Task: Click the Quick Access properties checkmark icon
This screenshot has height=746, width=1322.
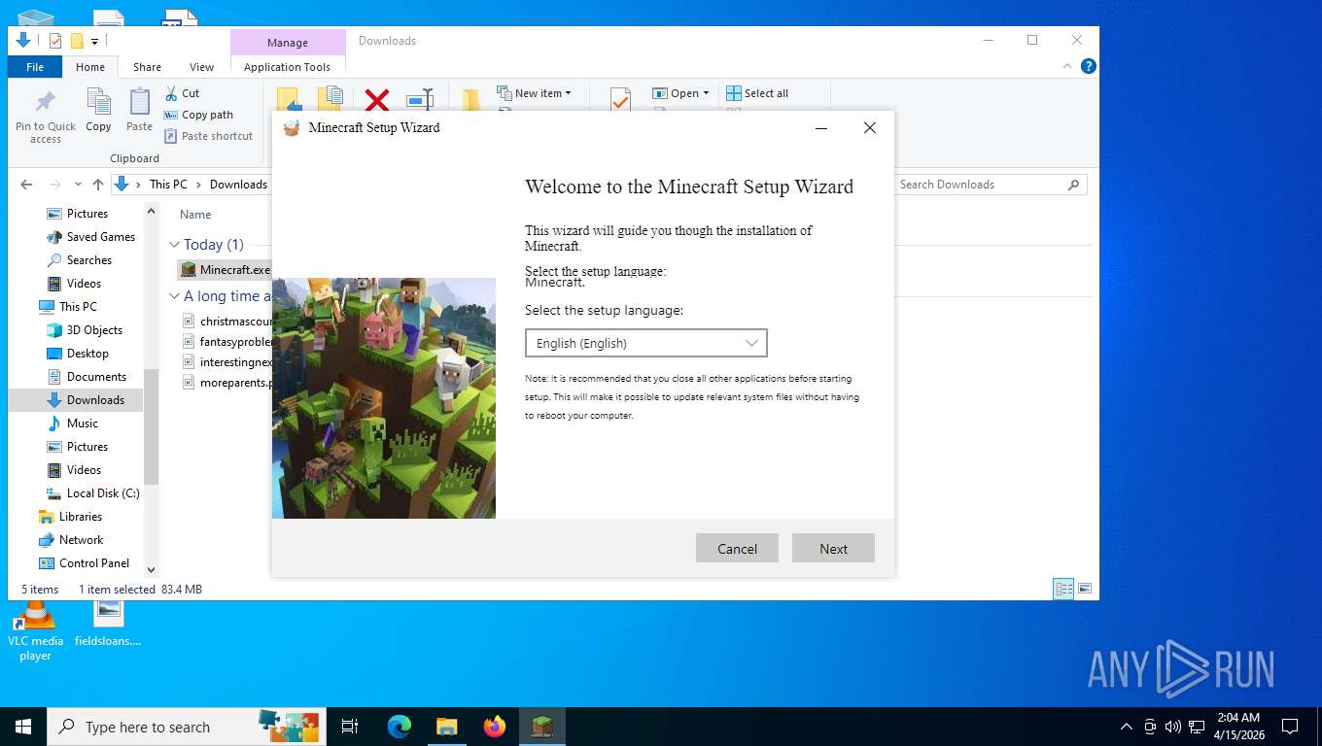Action: 55,41
